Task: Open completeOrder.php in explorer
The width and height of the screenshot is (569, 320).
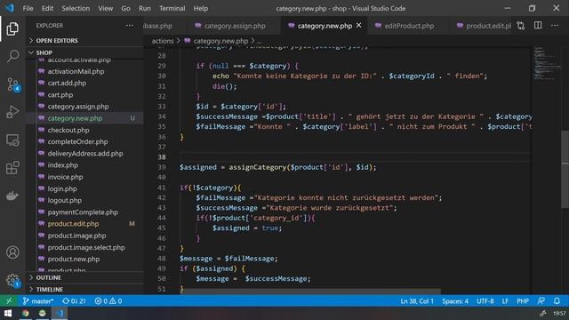Action: (77, 141)
